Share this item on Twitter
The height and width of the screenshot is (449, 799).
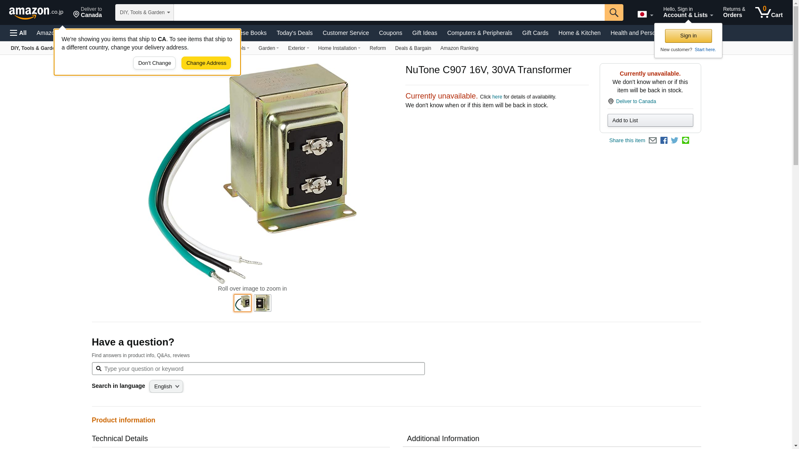tap(675, 141)
